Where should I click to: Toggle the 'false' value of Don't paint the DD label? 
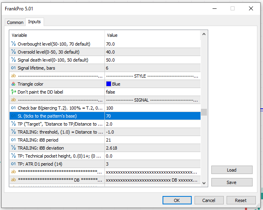click(152, 92)
